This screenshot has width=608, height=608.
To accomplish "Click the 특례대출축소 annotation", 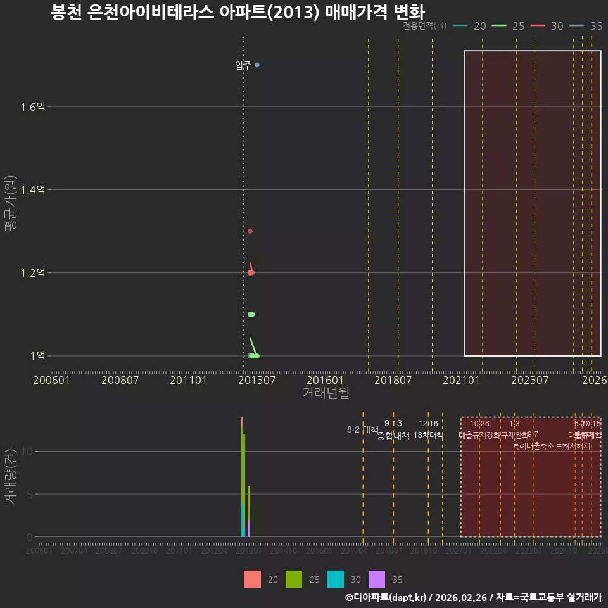I will [x=533, y=446].
